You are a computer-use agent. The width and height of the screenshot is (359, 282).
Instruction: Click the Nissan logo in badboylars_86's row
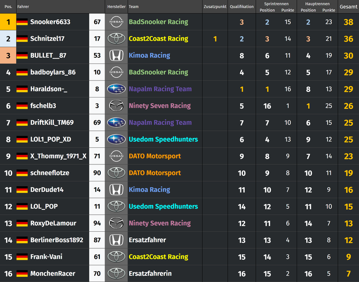116,72
